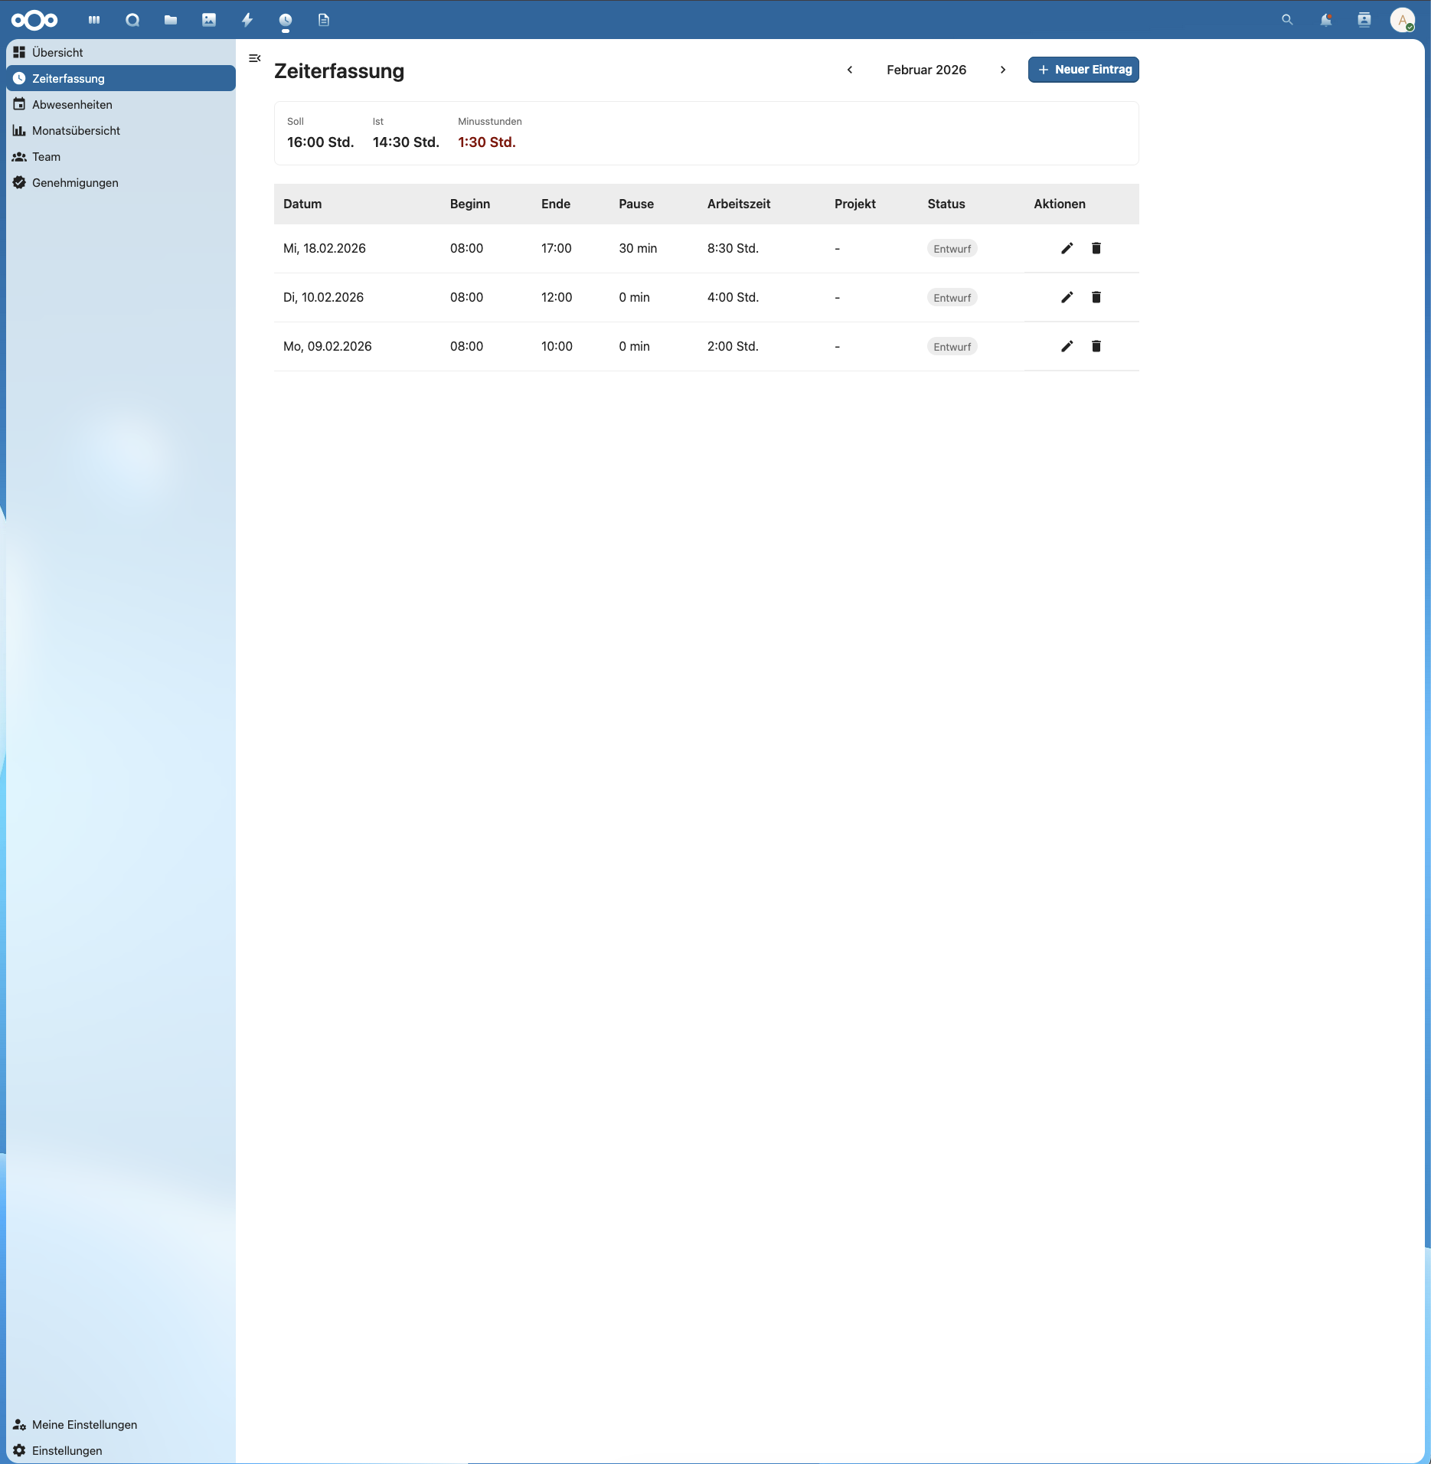Open the notifications bell
Screen dimensions: 1431x1464
[1326, 20]
